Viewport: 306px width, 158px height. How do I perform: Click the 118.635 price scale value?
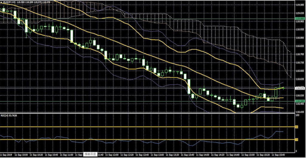[x=300, y=79]
